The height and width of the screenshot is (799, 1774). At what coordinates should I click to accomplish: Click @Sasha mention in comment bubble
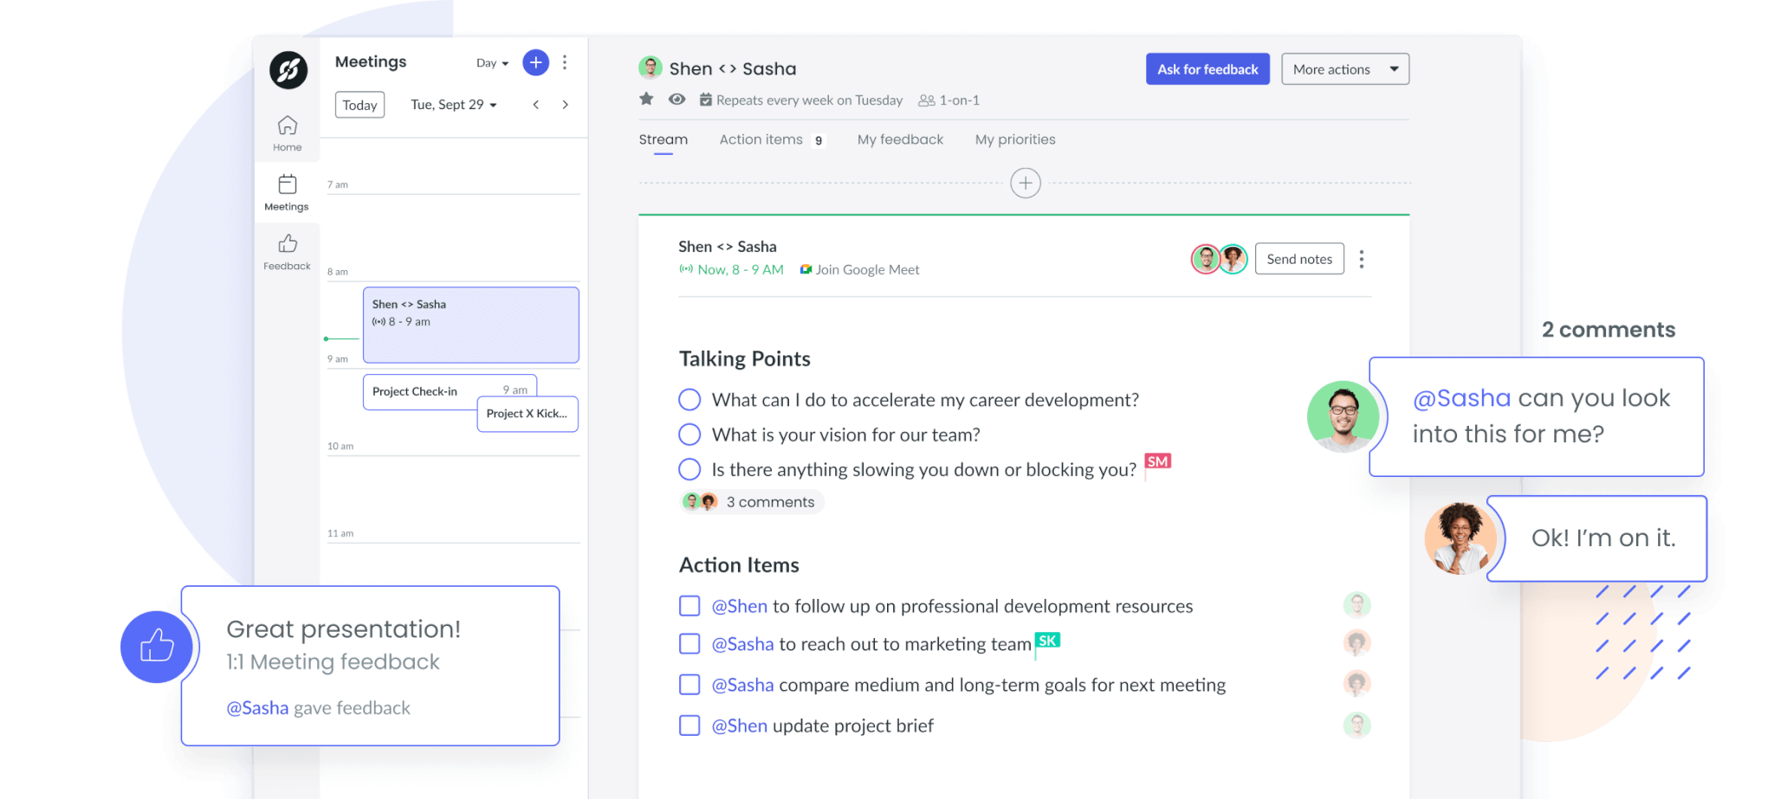pyautogui.click(x=1462, y=398)
